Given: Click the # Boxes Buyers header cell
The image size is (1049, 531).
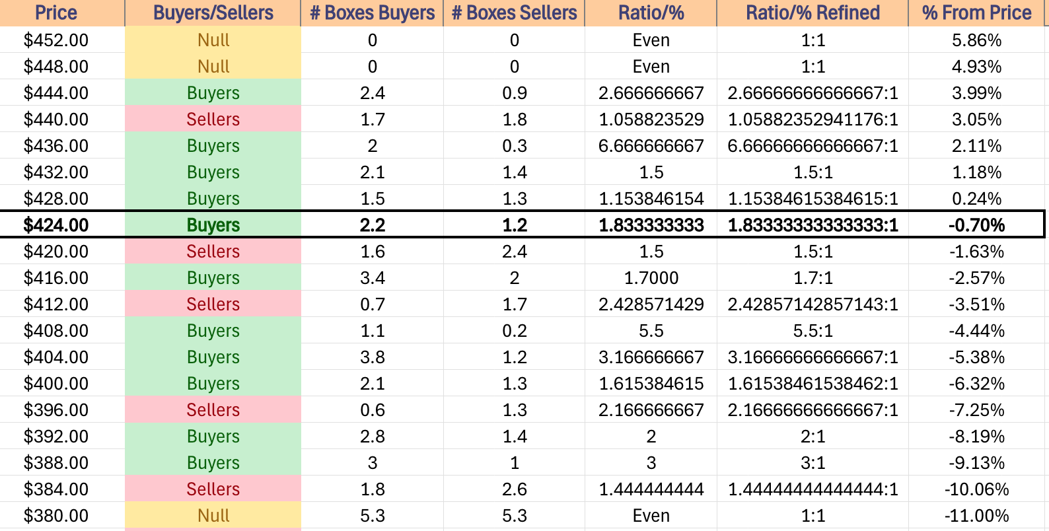Looking at the screenshot, I should [373, 13].
